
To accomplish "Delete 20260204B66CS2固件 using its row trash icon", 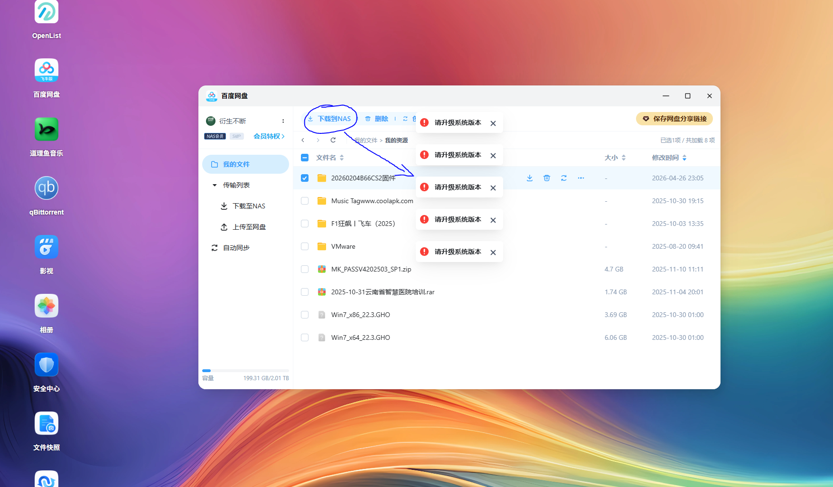I will 547,178.
